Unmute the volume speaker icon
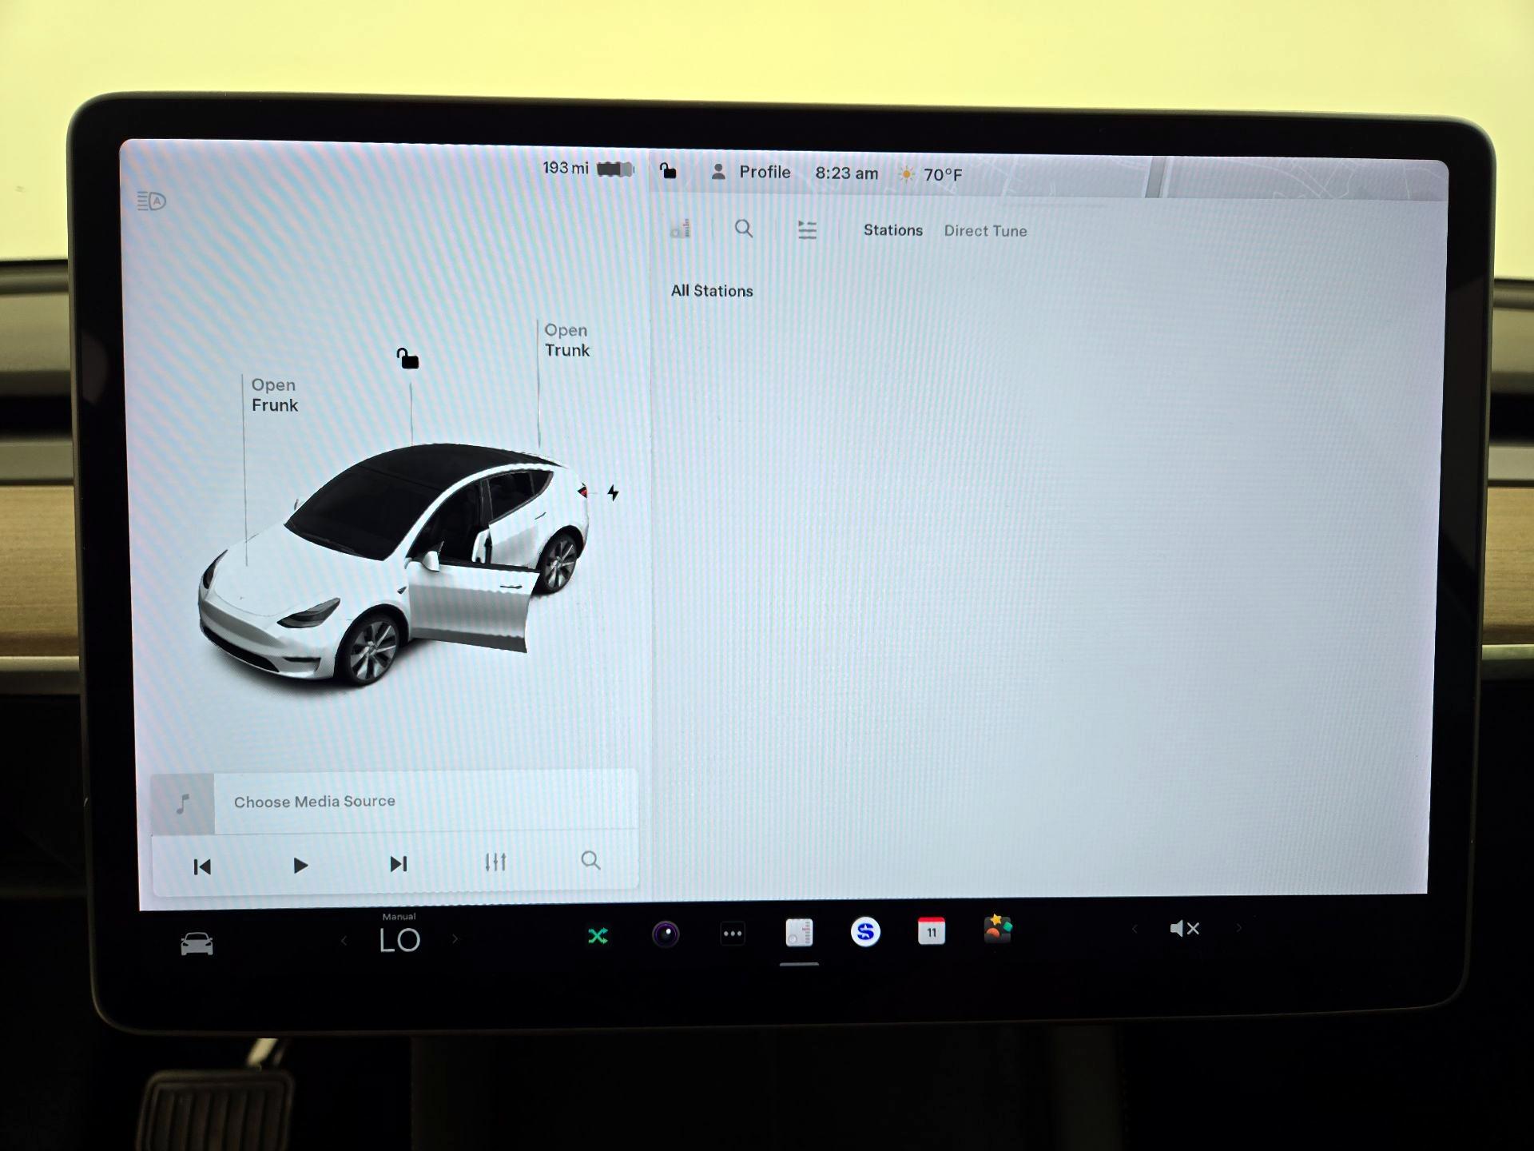Screen dimensions: 1534x1151 pyautogui.click(x=1184, y=929)
